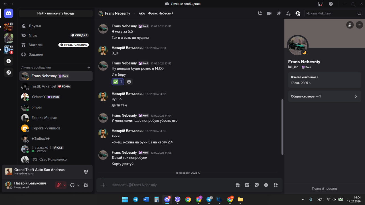Image resolution: width=365 pixels, height=205 pixels.
Task: Show hidden system tray icons chevron
Action: 303,200
